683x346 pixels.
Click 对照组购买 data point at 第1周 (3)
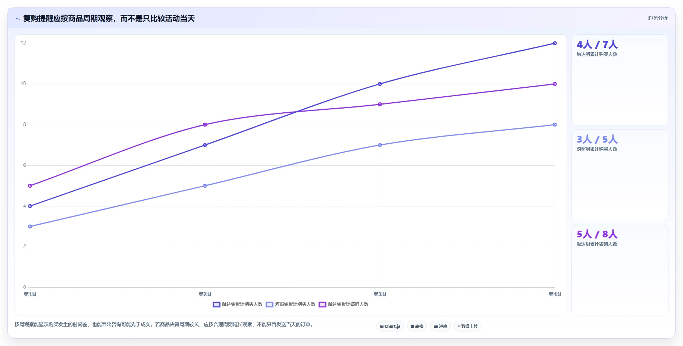point(30,226)
